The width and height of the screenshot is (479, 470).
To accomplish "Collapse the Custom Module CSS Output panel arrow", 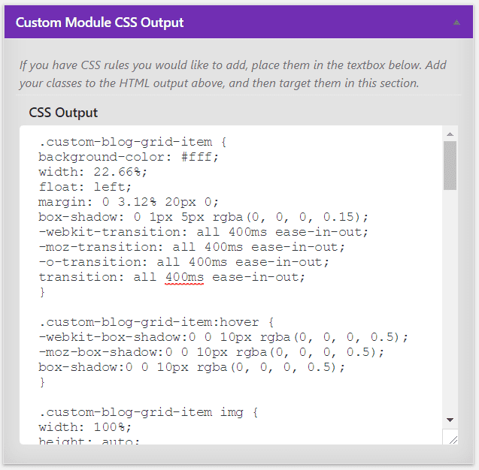I will tap(456, 23).
